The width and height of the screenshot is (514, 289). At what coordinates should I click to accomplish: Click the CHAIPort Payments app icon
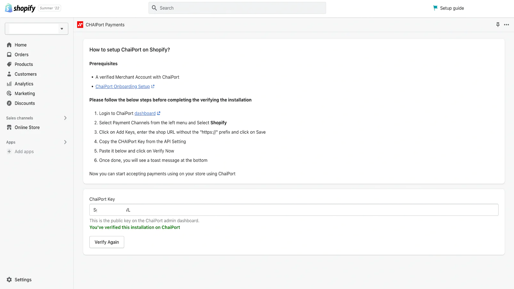click(x=80, y=25)
